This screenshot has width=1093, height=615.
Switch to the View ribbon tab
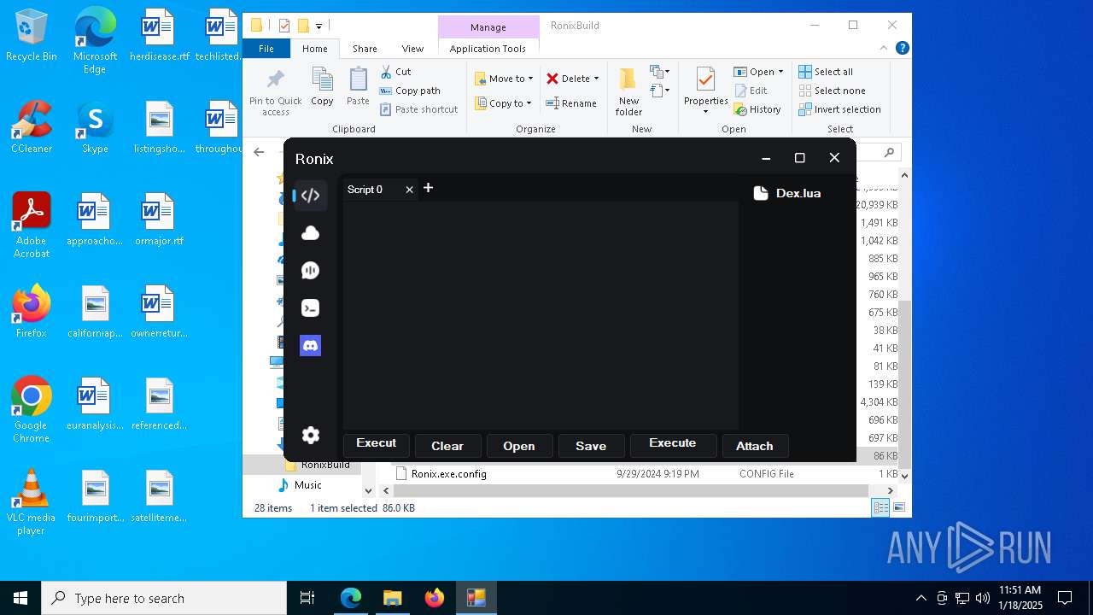412,49
